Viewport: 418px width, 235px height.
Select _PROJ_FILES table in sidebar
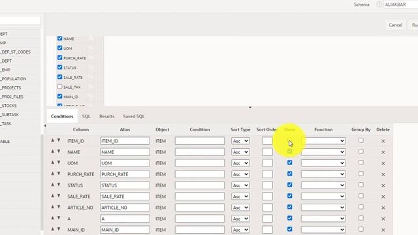tap(12, 97)
